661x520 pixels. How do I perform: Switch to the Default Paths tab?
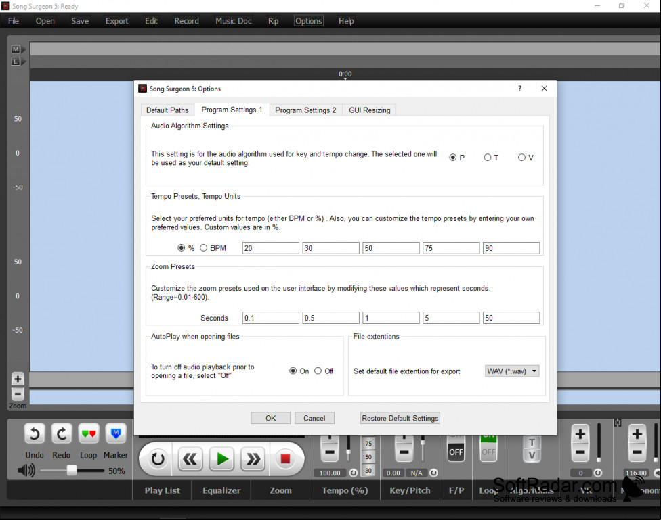point(167,110)
